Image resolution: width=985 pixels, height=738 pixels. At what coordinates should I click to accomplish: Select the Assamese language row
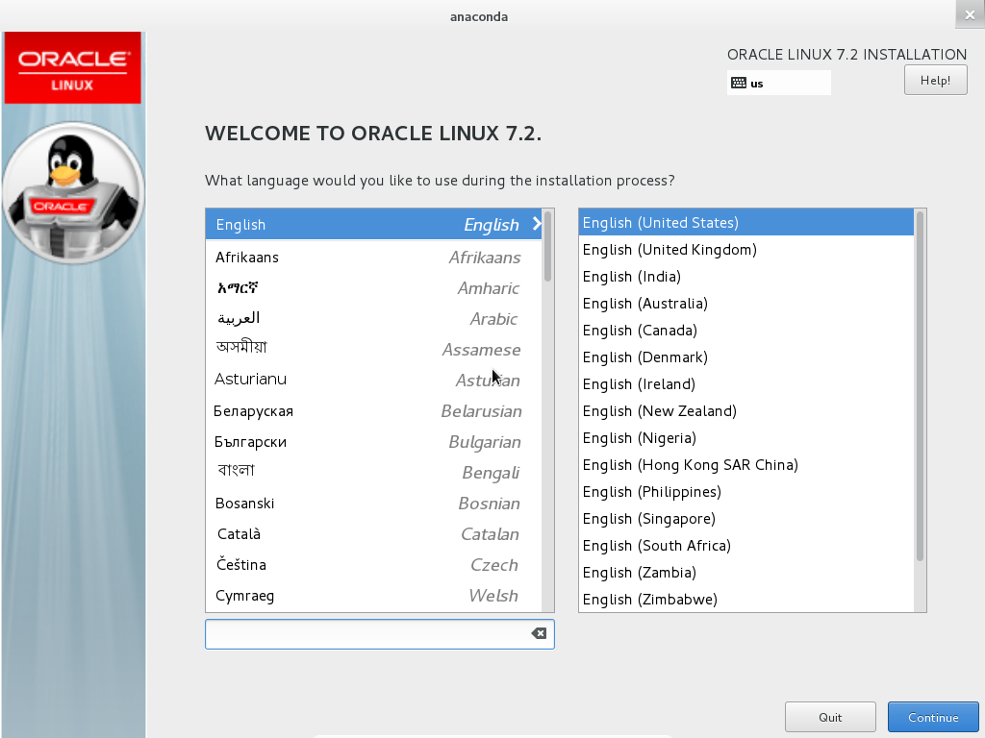(x=374, y=350)
